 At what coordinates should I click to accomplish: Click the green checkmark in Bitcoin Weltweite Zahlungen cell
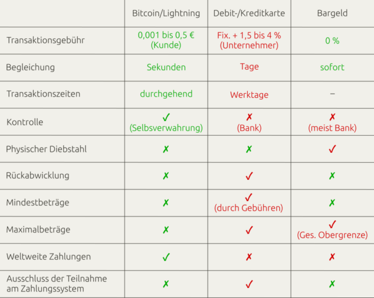tap(166, 257)
